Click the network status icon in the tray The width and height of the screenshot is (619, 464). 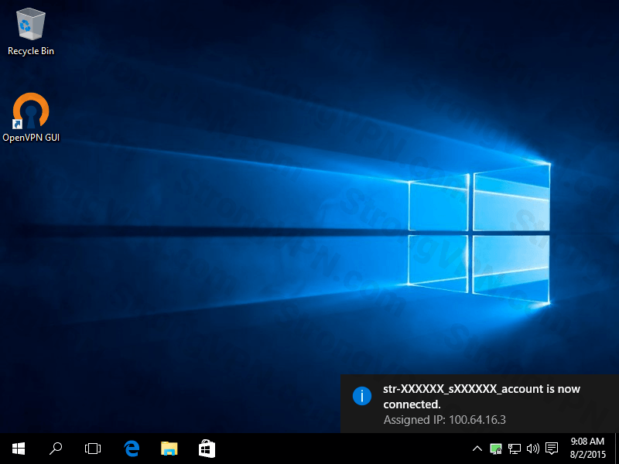[514, 449]
